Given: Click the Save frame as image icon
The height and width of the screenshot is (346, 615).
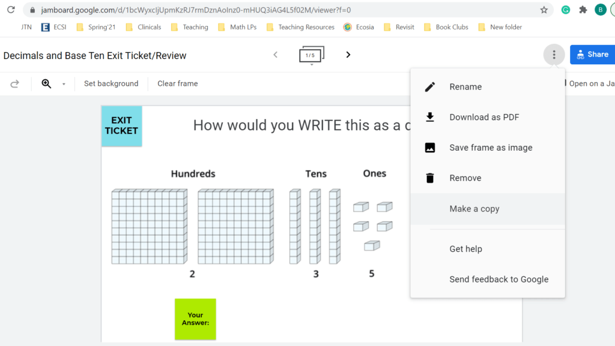Looking at the screenshot, I should (430, 147).
